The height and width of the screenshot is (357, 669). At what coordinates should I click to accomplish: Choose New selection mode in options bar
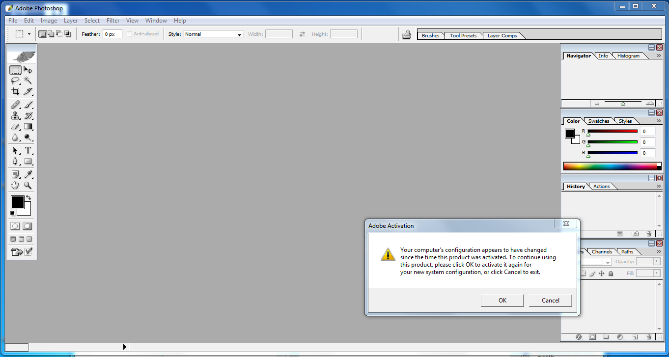[x=43, y=34]
